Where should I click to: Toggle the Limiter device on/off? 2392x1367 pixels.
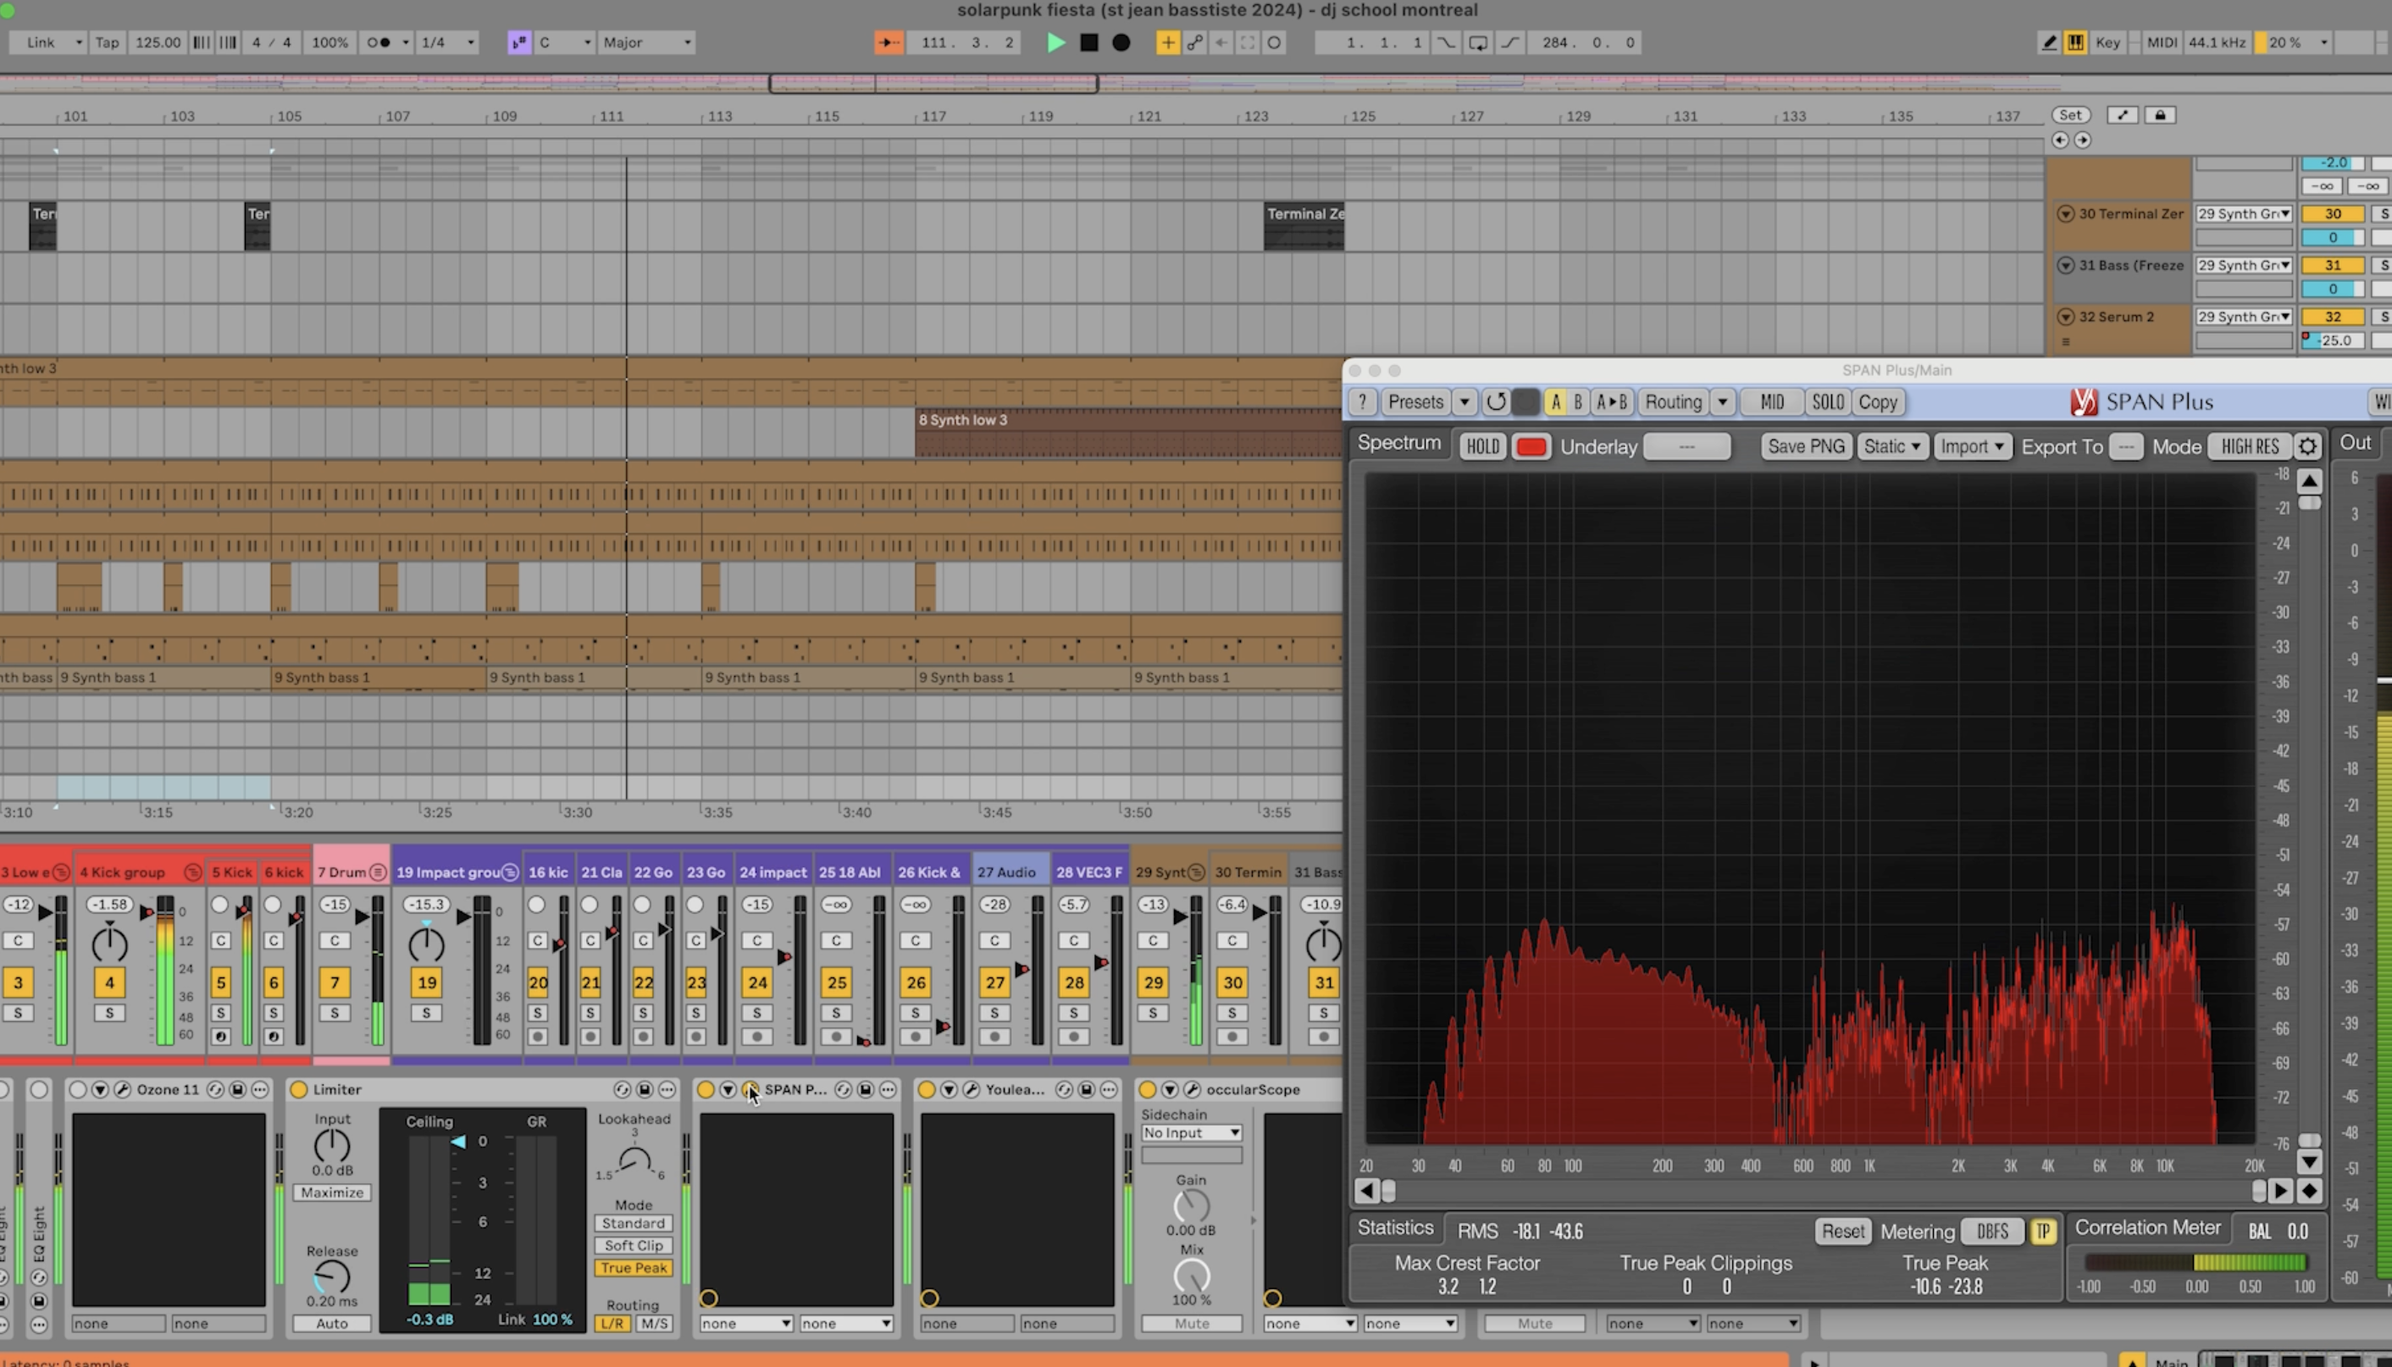click(x=298, y=1089)
